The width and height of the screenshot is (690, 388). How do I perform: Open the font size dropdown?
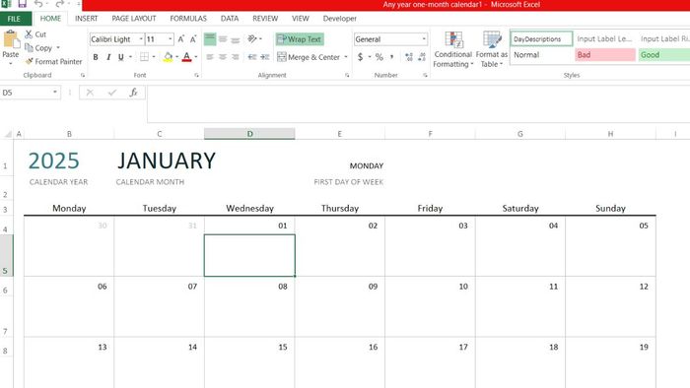pos(170,39)
